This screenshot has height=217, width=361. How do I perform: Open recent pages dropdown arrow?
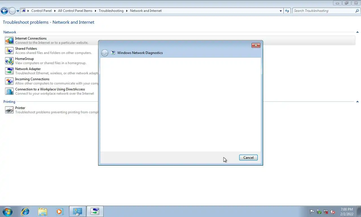click(18, 11)
